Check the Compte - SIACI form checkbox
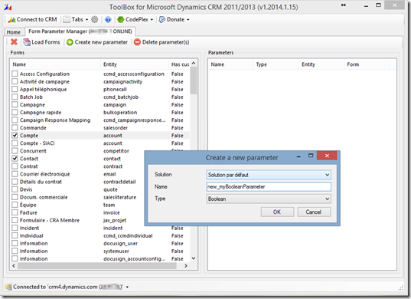Image resolution: width=411 pixels, height=299 pixels. 15,143
